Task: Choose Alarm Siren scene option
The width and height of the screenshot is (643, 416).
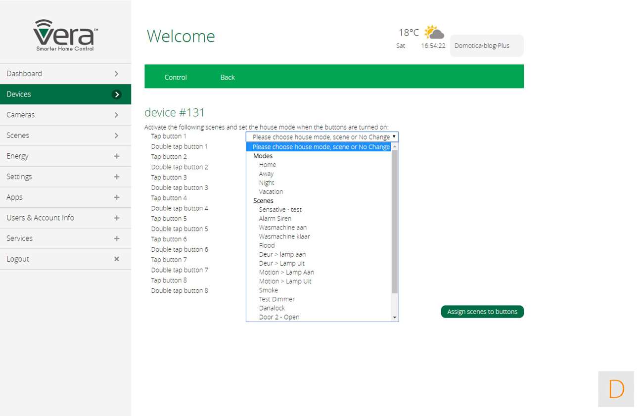Action: pos(275,218)
